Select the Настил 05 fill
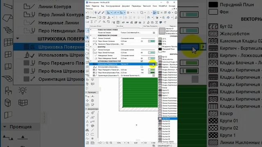This screenshot has height=147, width=262. (167, 129)
